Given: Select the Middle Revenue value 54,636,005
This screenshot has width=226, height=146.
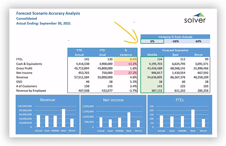Looking at the screenshot, I should (x=155, y=77).
